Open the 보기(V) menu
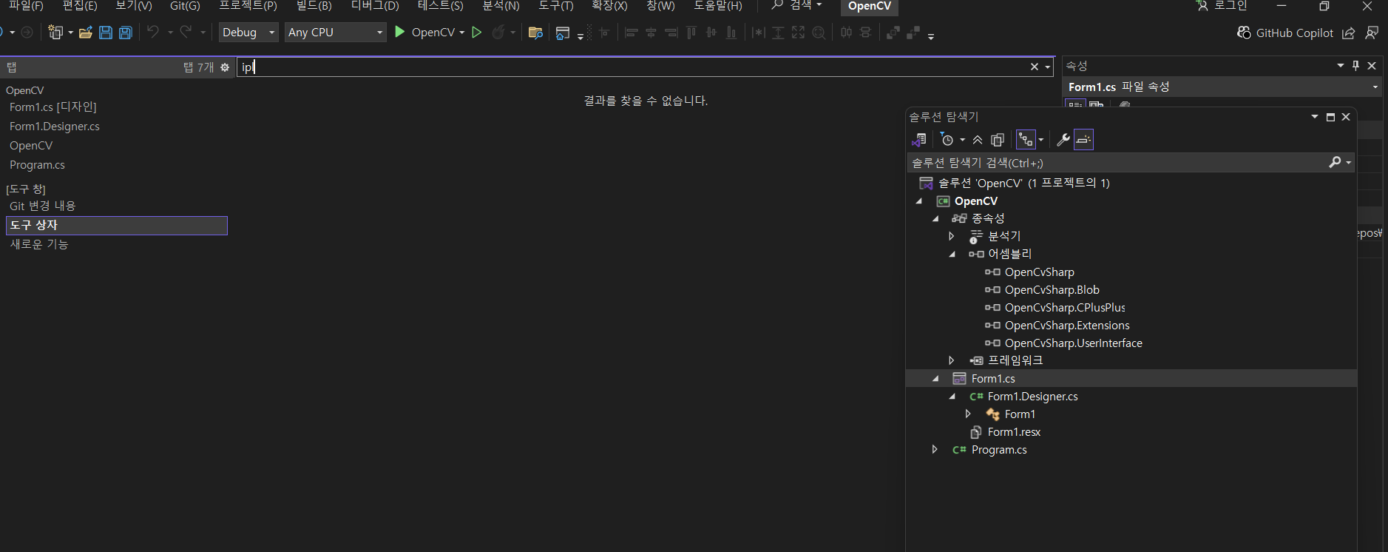 (x=134, y=6)
